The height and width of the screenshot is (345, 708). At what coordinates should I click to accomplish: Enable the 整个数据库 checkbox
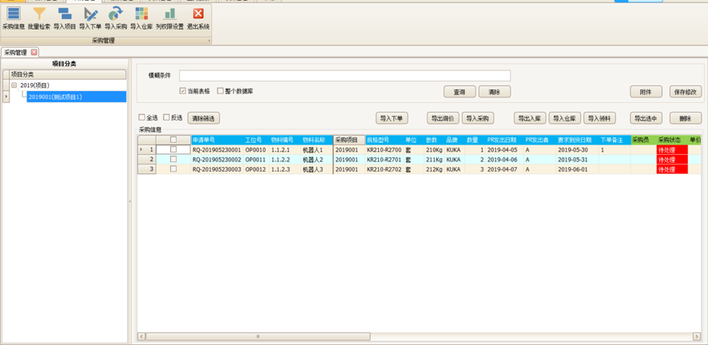click(x=221, y=91)
